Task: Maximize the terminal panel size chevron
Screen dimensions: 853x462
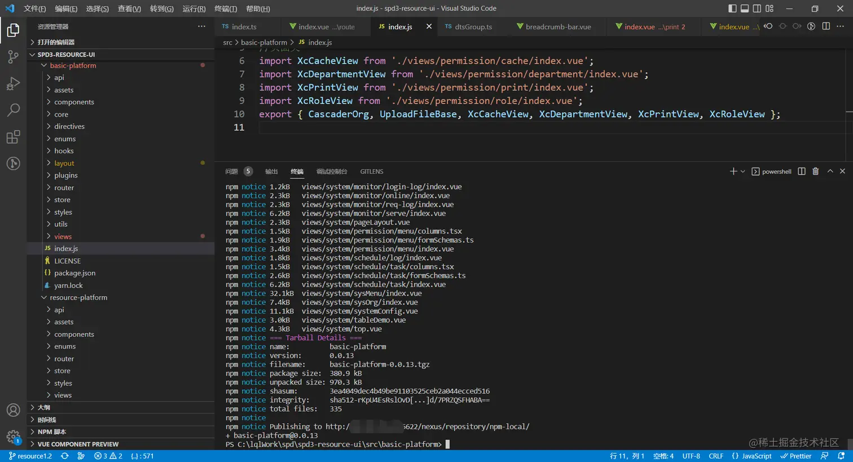Action: [830, 171]
